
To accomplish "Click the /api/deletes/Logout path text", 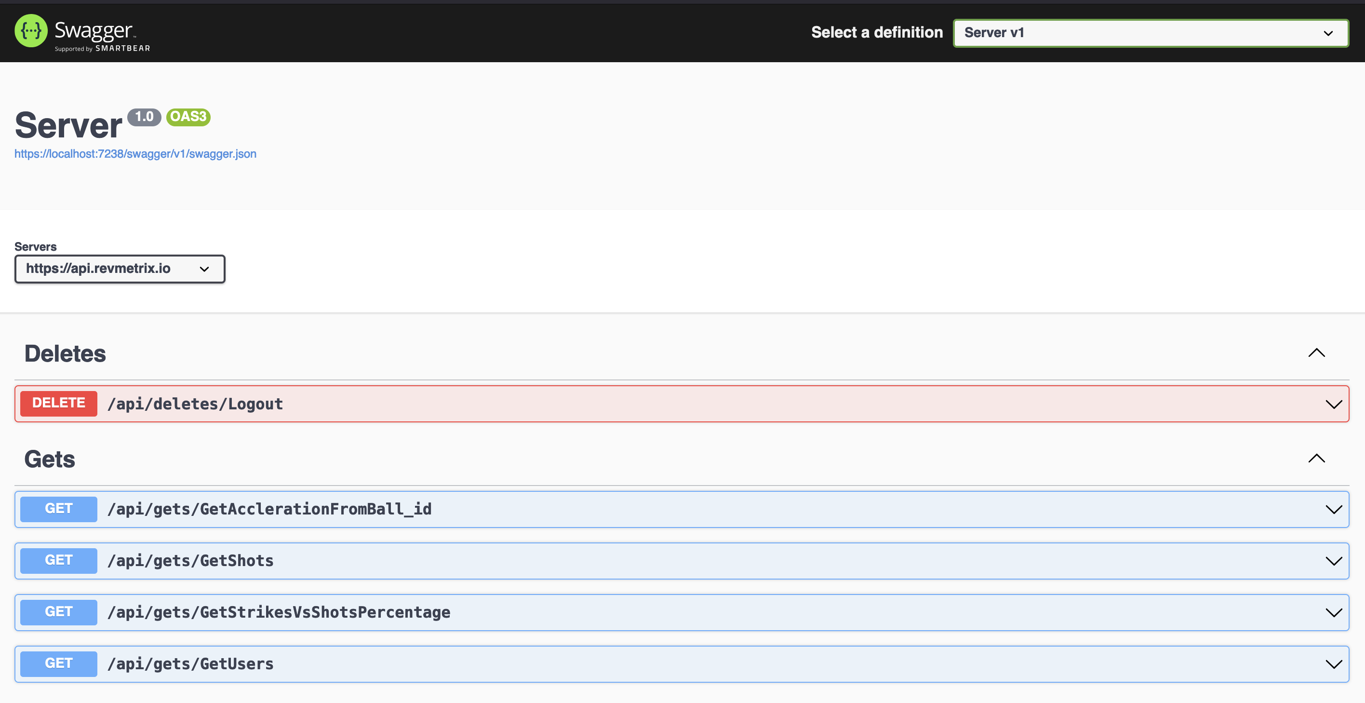I will pyautogui.click(x=195, y=404).
